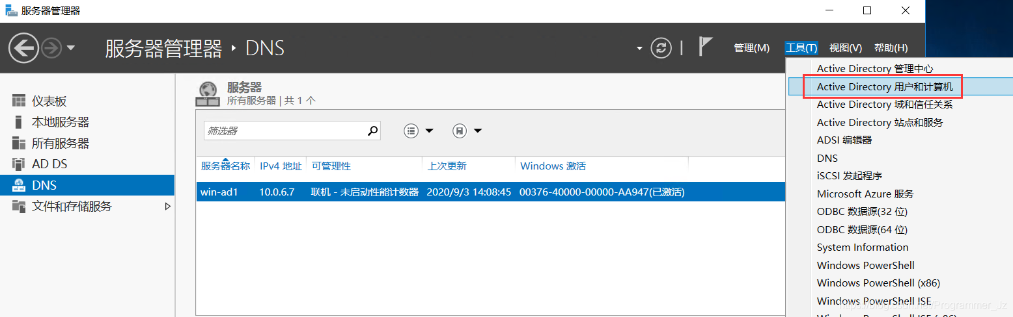Click the DNS globe icon in sidebar
This screenshot has height=317, width=1013.
[19, 185]
